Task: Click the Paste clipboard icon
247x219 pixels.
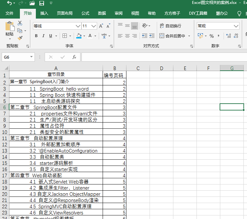Action: tap(10, 26)
